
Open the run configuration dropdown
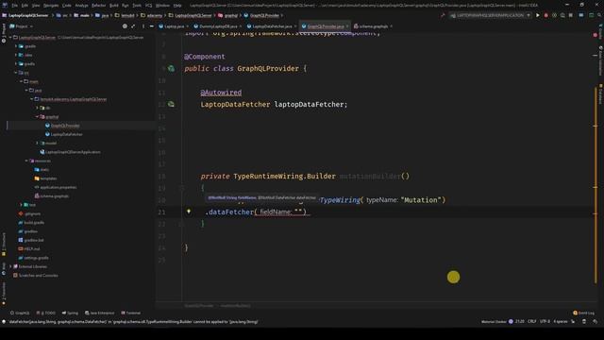(x=491, y=15)
